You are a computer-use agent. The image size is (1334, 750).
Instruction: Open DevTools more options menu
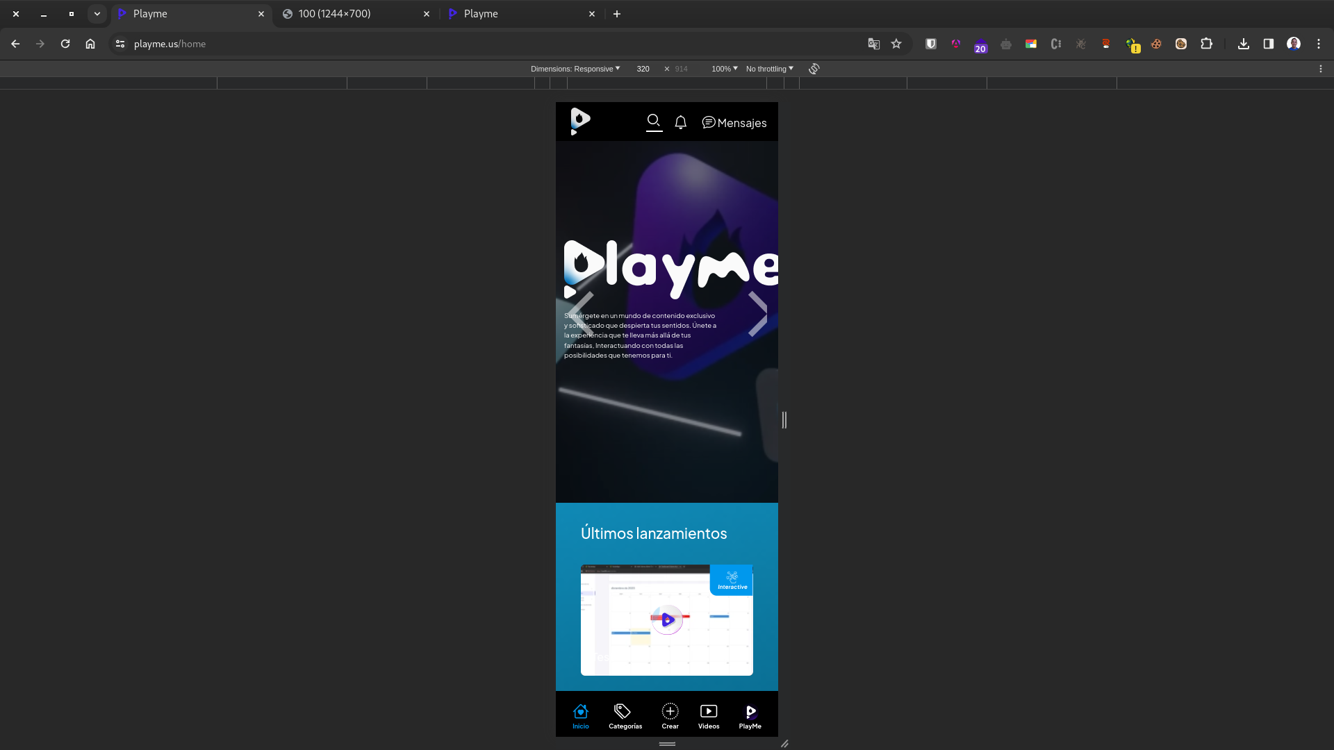1320,69
